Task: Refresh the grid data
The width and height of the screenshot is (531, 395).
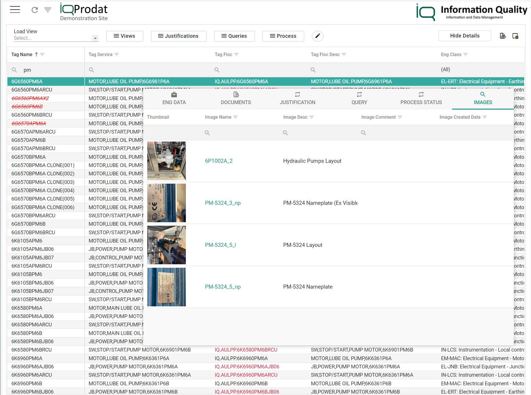Action: point(34,10)
